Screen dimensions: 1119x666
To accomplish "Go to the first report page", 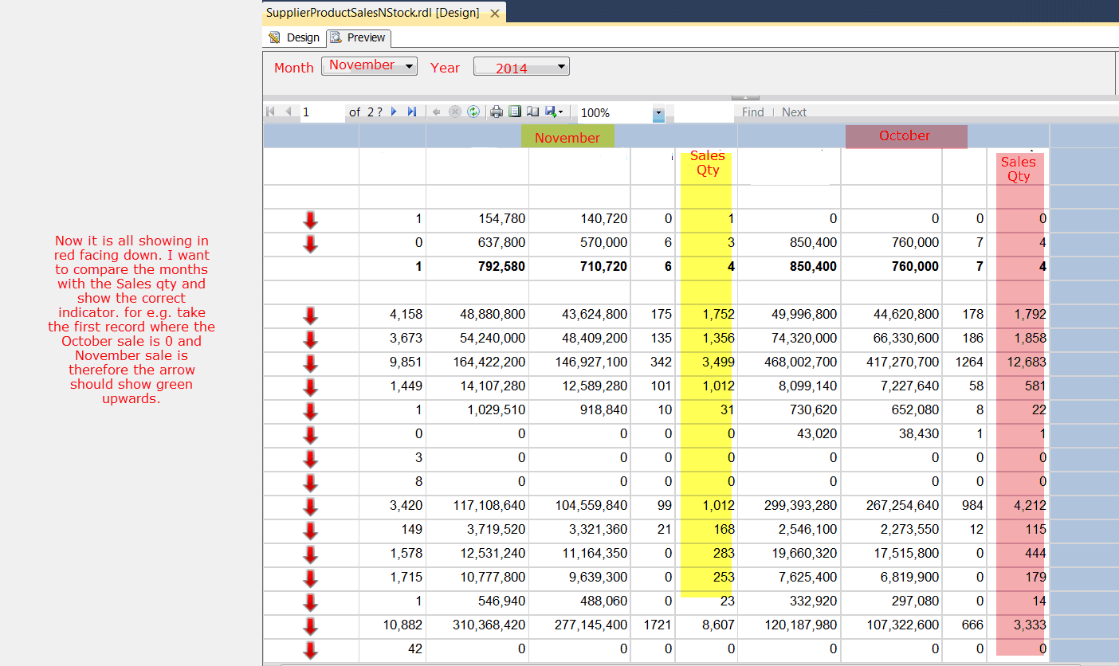I will tap(270, 112).
